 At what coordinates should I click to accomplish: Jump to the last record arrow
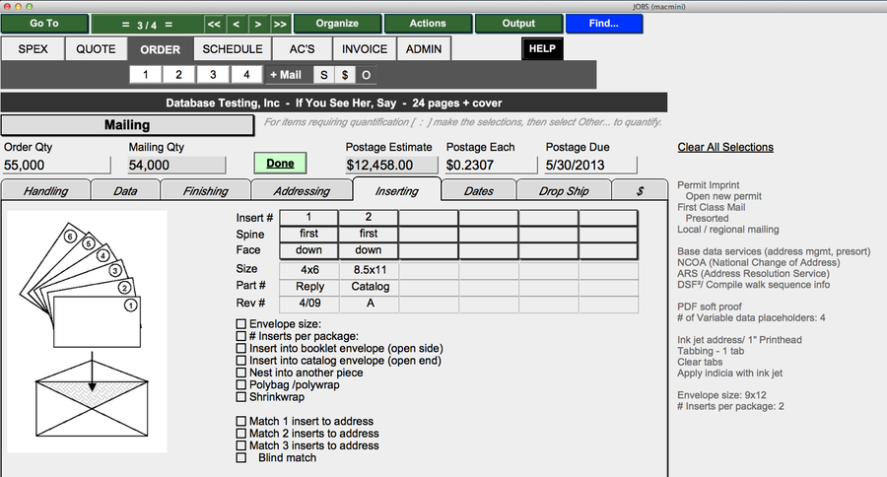[280, 24]
